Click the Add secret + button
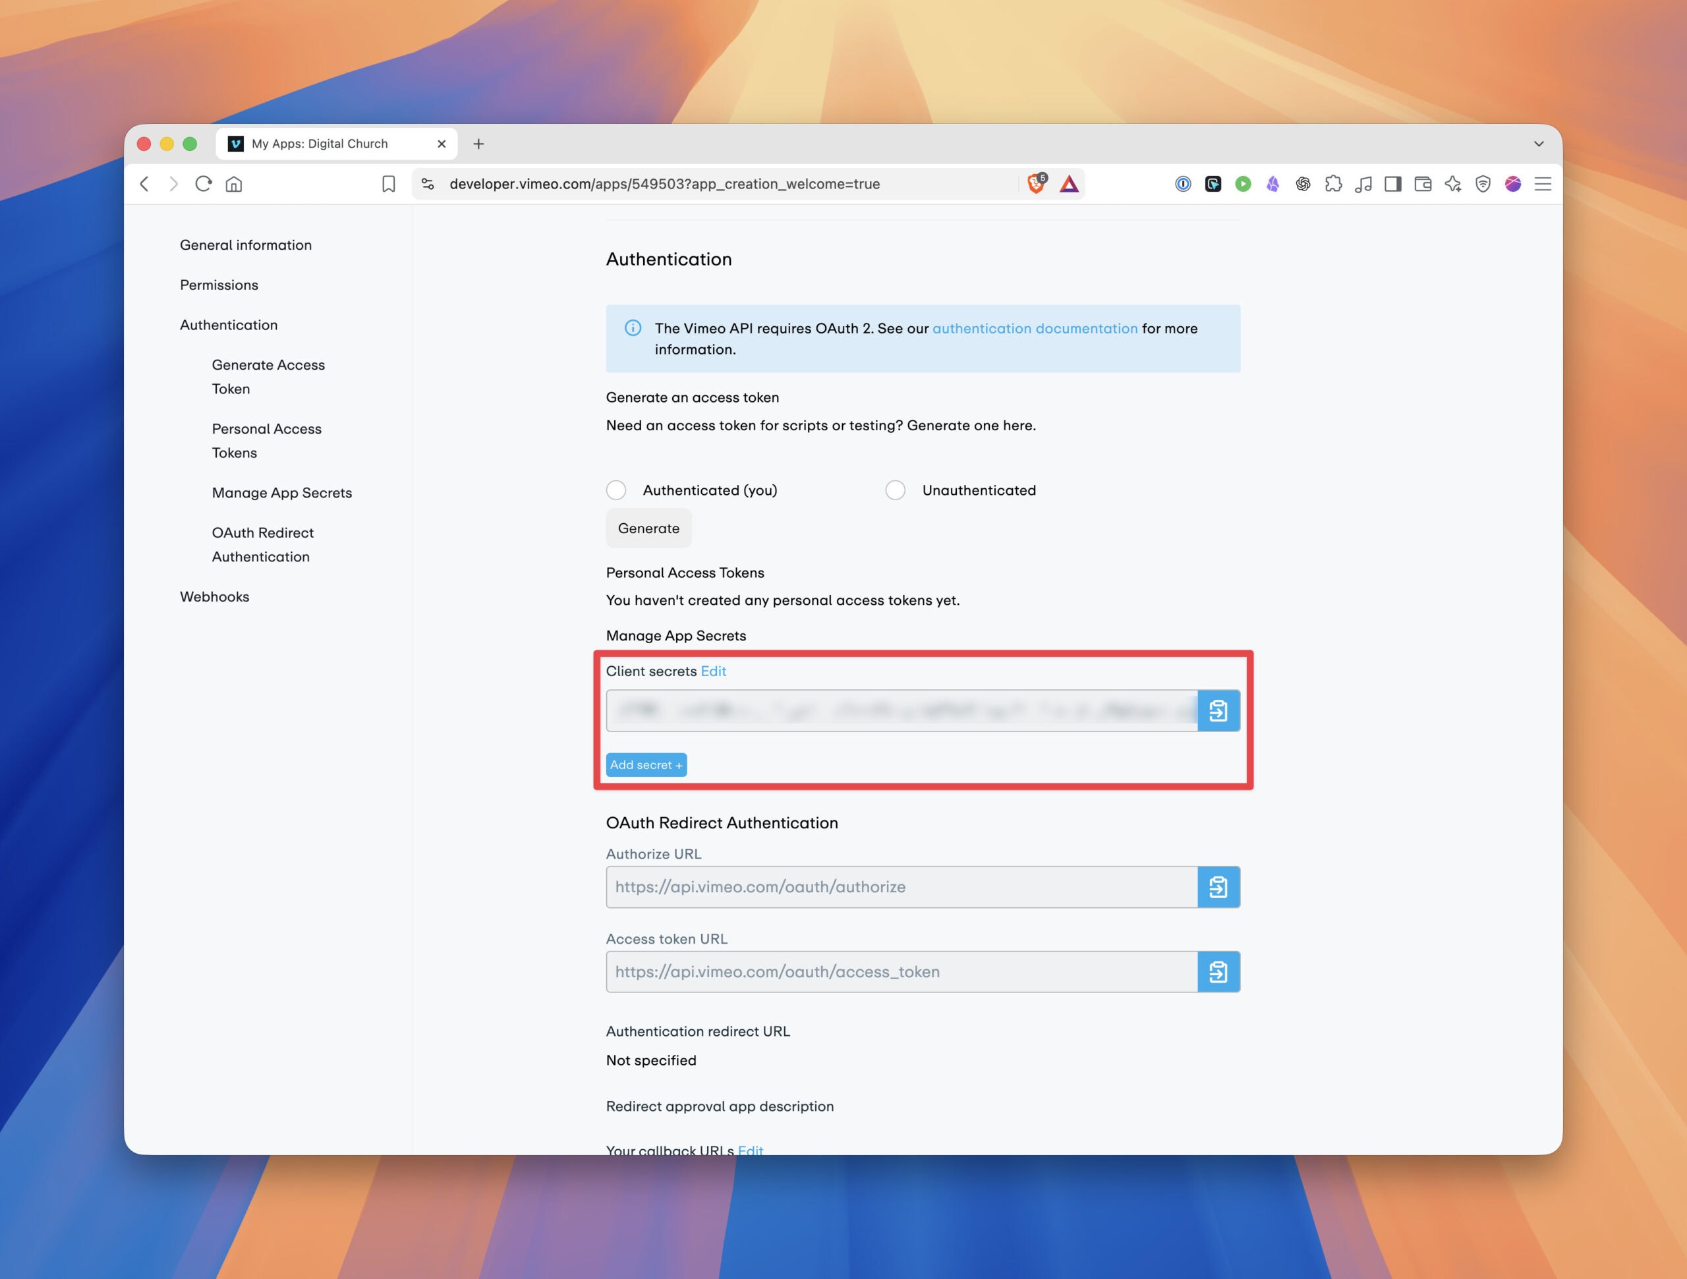1687x1279 pixels. coord(646,765)
